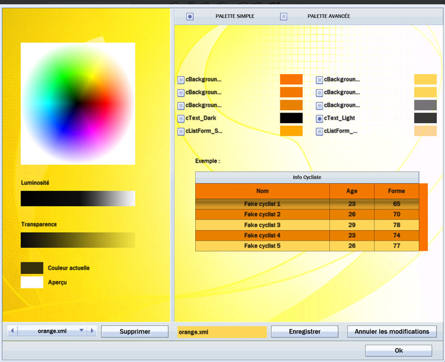Open the orange.xml palette file dropdown
The image size is (445, 362).
pos(82,331)
